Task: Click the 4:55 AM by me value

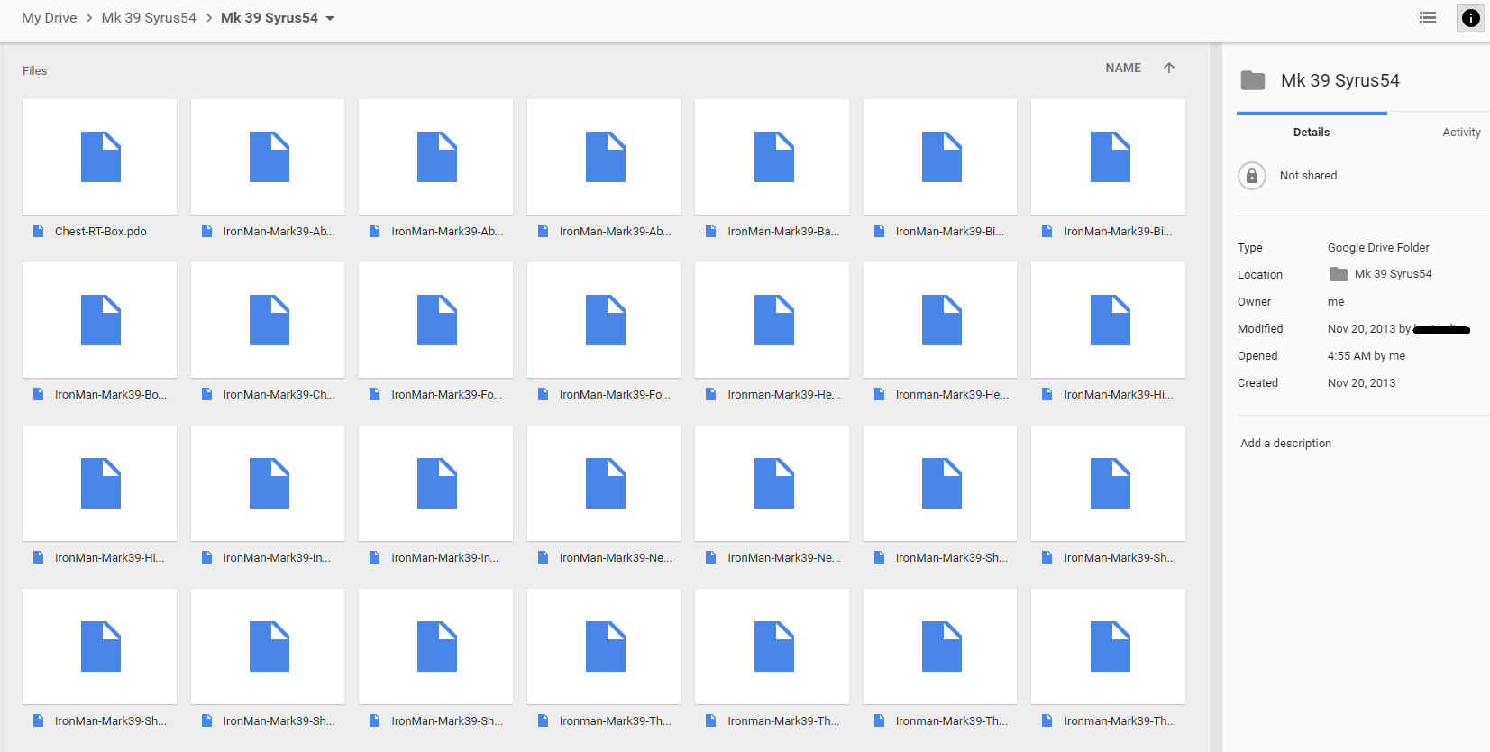Action: pos(1367,356)
